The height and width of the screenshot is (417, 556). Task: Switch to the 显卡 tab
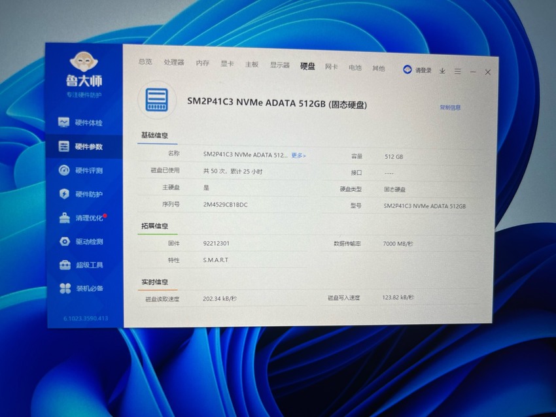pos(227,64)
